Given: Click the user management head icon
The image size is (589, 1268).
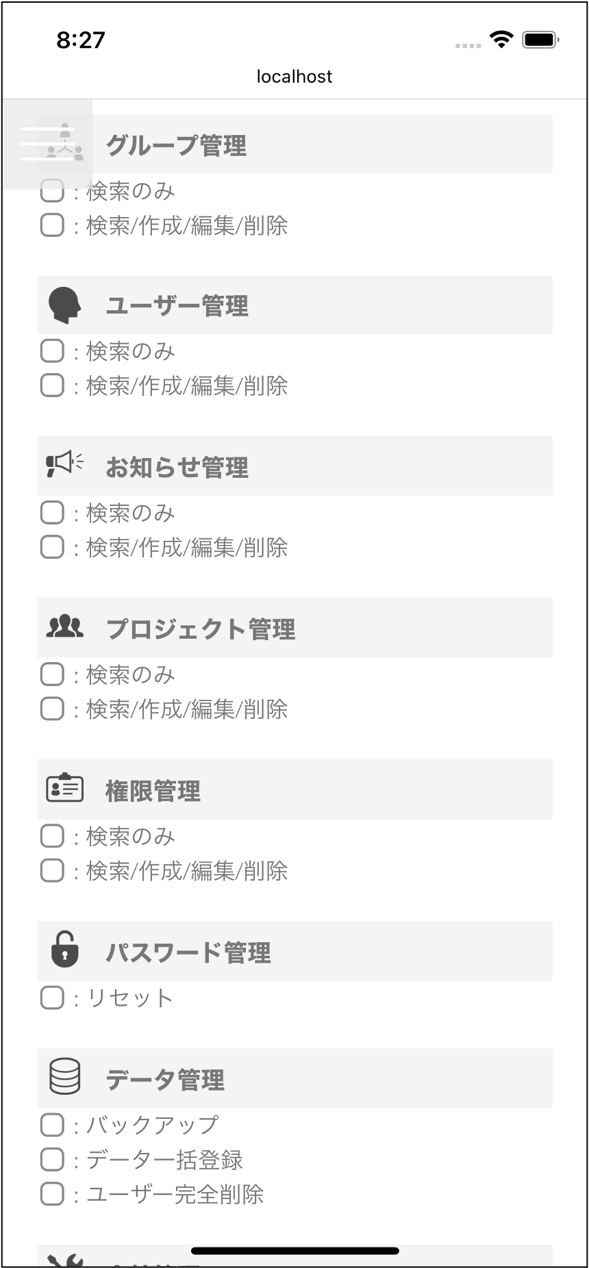Looking at the screenshot, I should 64,305.
